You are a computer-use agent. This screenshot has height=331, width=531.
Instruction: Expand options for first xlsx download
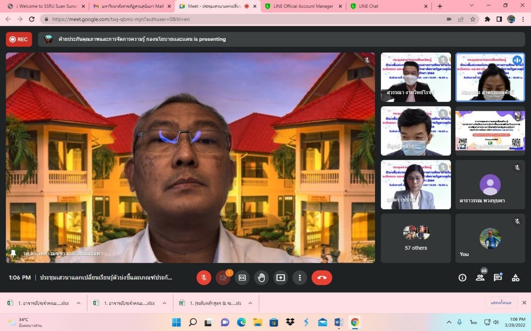pyautogui.click(x=78, y=303)
